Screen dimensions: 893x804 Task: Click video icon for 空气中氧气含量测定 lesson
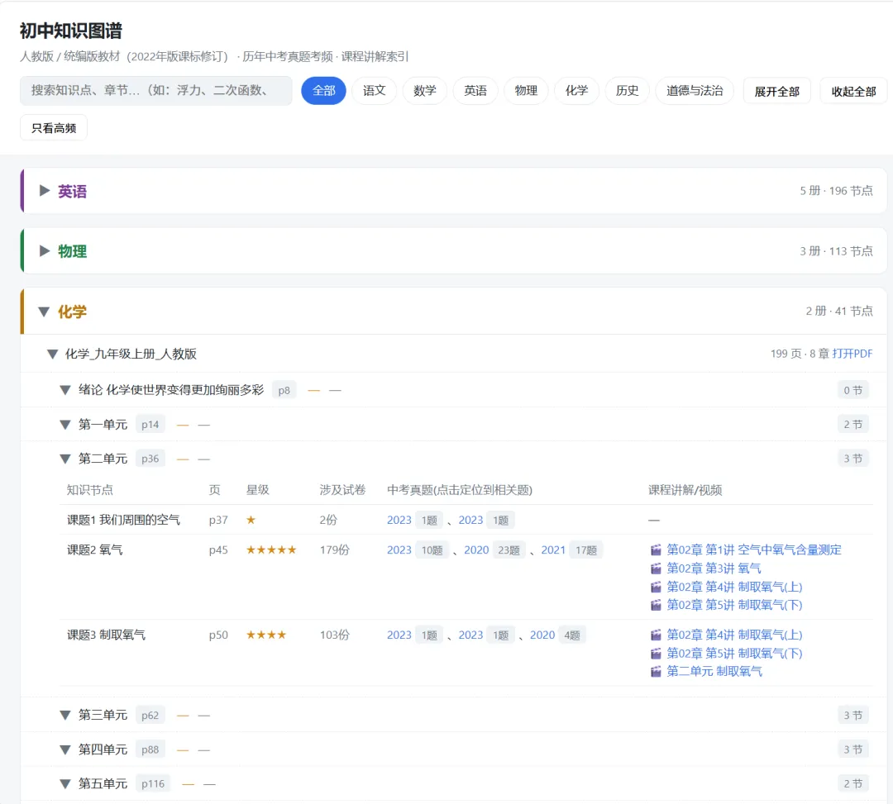[656, 549]
